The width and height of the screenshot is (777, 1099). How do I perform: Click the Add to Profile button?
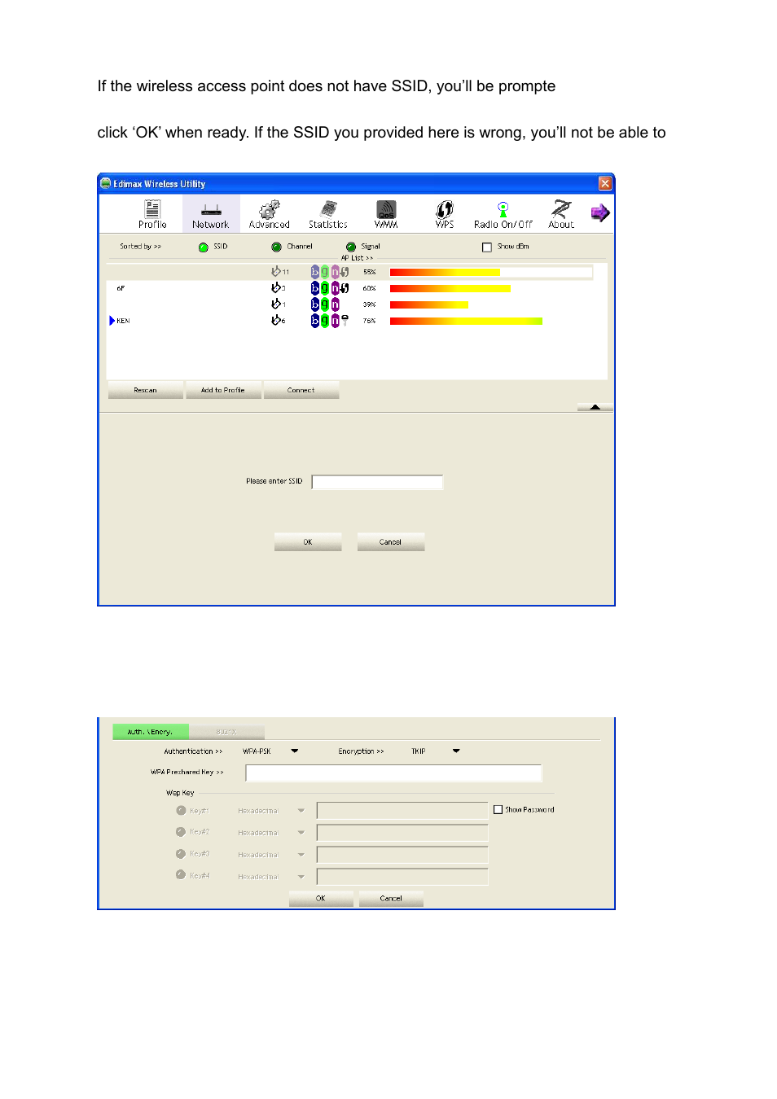pyautogui.click(x=223, y=390)
